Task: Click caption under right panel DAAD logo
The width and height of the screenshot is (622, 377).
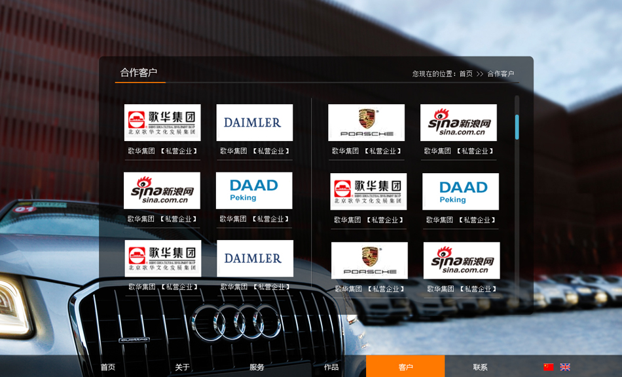Action: pos(460,220)
